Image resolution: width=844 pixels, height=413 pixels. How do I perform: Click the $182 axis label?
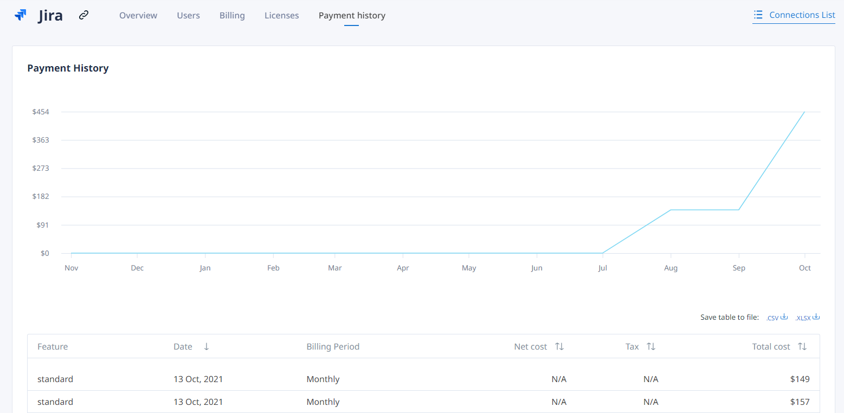pyautogui.click(x=41, y=196)
